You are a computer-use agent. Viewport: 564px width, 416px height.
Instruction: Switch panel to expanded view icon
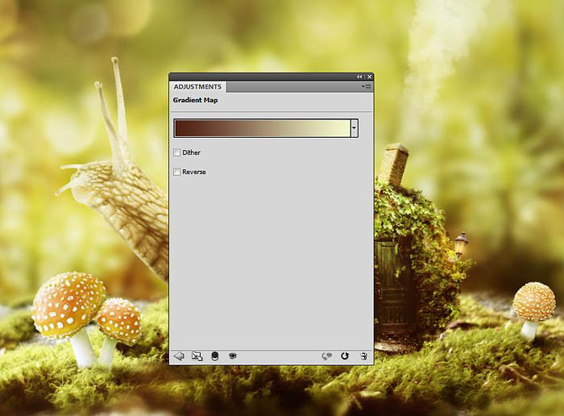[x=197, y=356]
